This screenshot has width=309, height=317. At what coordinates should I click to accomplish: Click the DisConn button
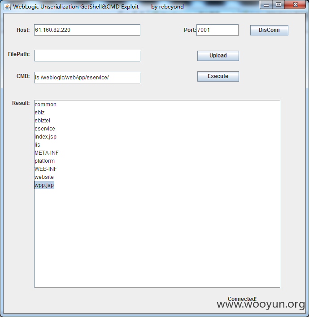269,30
